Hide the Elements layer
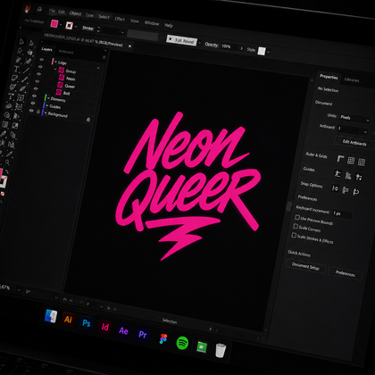 34,96
